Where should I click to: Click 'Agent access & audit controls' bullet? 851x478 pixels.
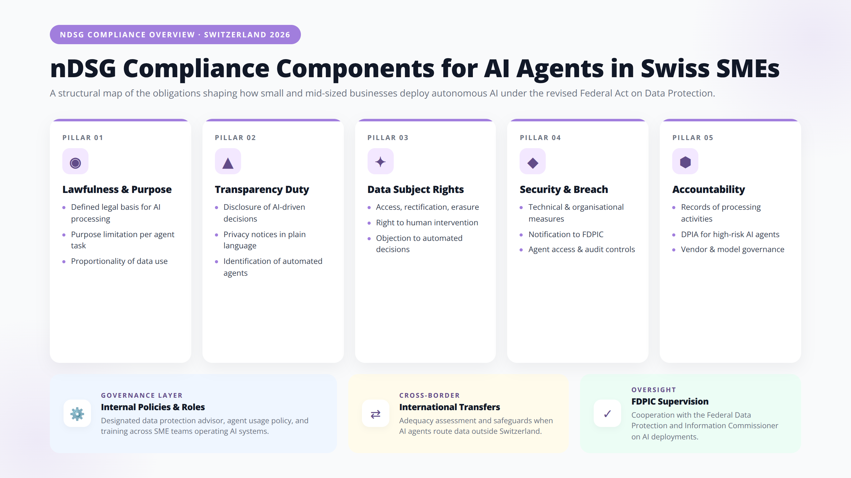[x=582, y=250]
